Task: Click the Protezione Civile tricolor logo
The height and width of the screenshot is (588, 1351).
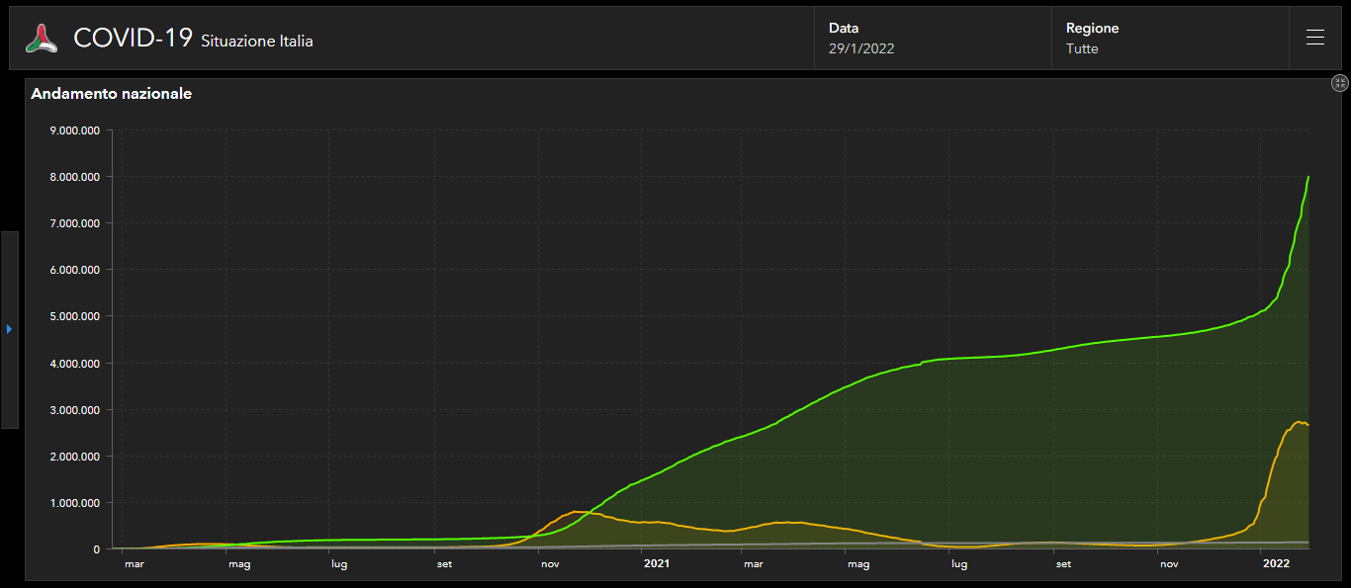Action: 42,39
